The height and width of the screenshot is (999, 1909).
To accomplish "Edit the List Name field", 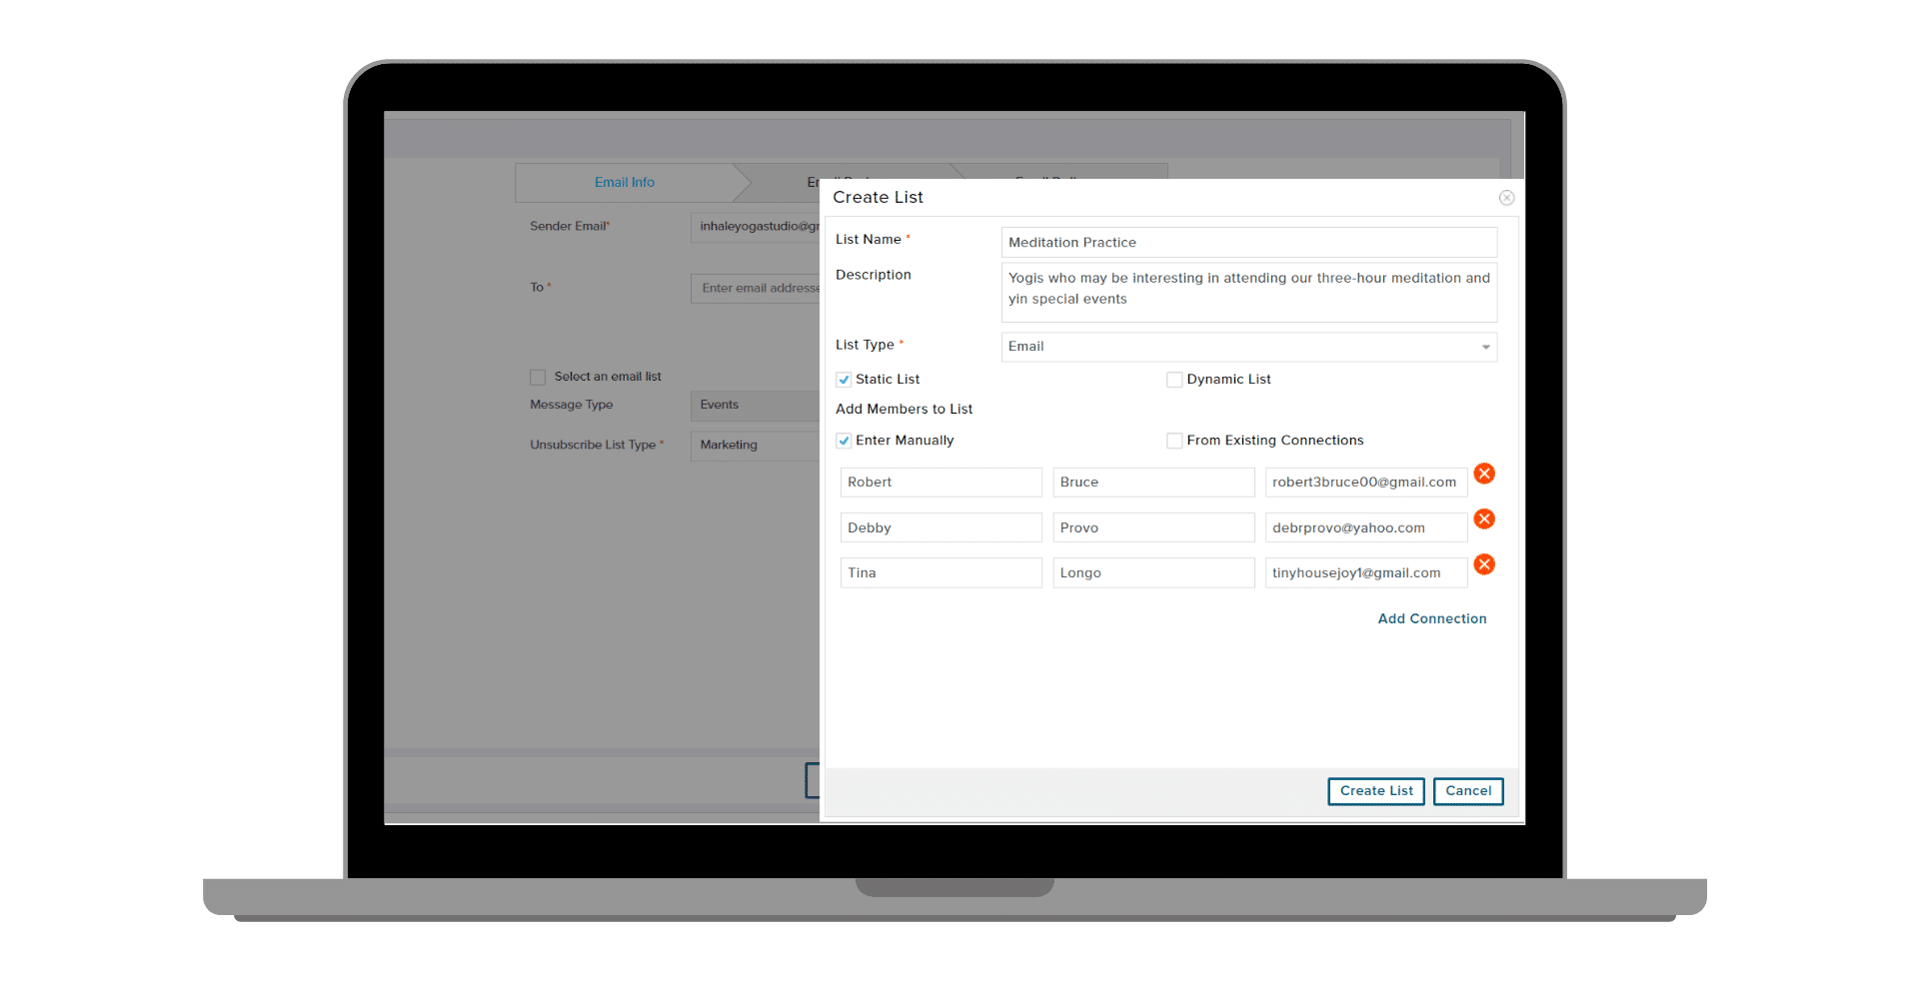I will (x=1248, y=243).
